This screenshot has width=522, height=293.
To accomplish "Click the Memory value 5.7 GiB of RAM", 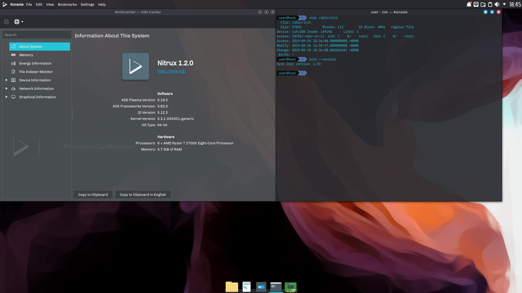I will [x=170, y=149].
